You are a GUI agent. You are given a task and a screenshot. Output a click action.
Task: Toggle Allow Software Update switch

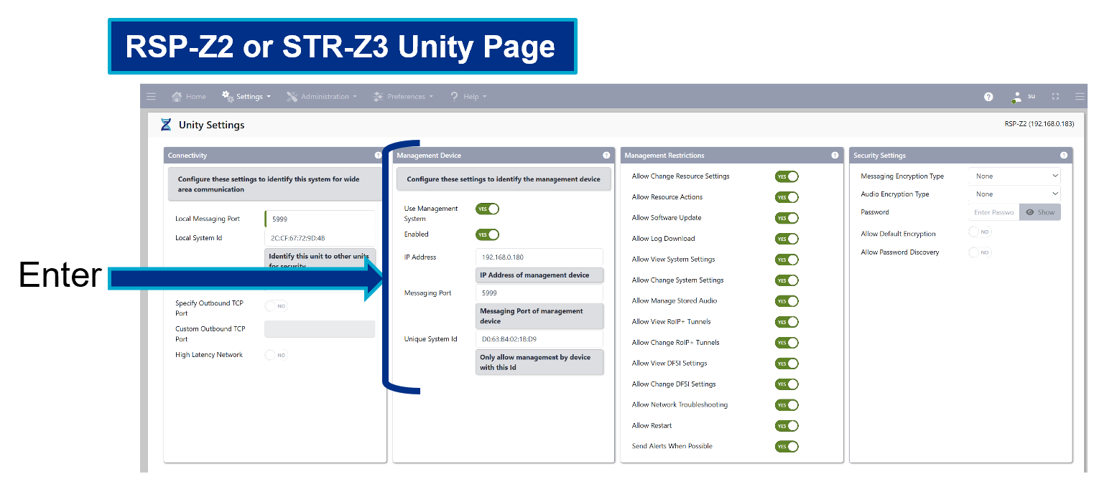pyautogui.click(x=787, y=218)
